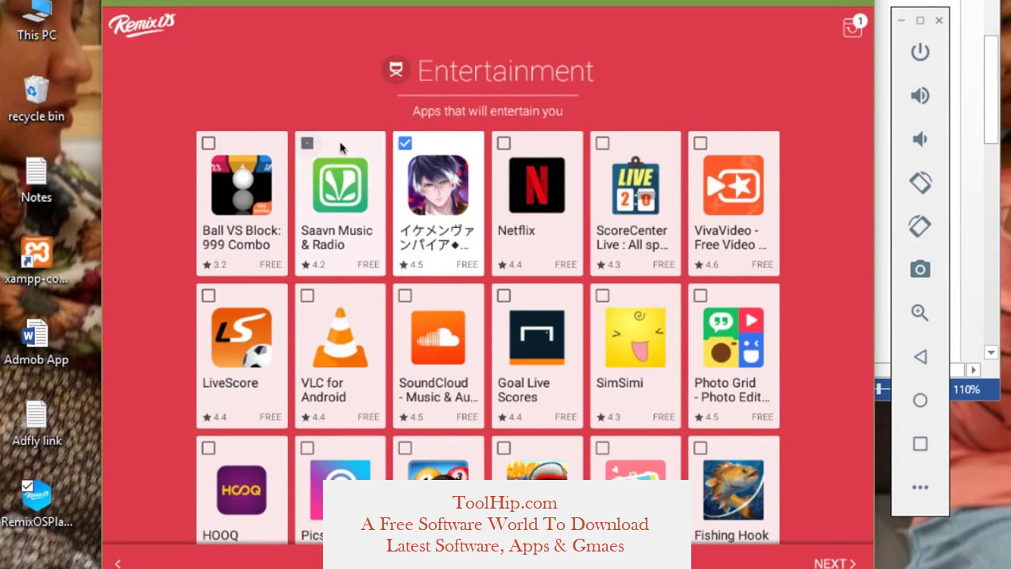The image size is (1011, 569).
Task: Check the Goal Live Scores checkbox
Action: pyautogui.click(x=504, y=296)
